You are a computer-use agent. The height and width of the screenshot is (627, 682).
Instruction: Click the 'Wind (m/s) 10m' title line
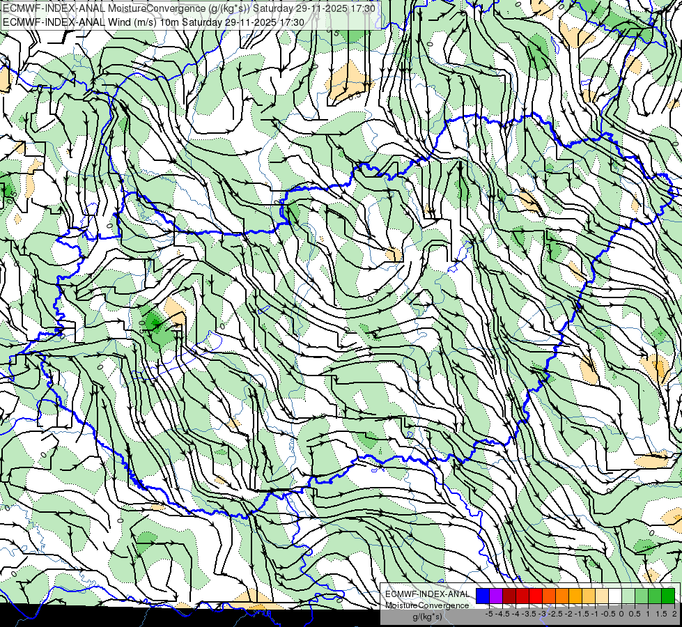point(153,22)
